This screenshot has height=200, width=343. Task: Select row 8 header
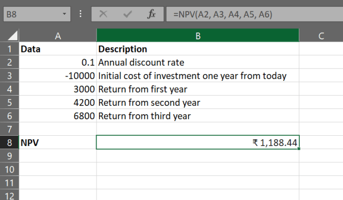(9, 143)
